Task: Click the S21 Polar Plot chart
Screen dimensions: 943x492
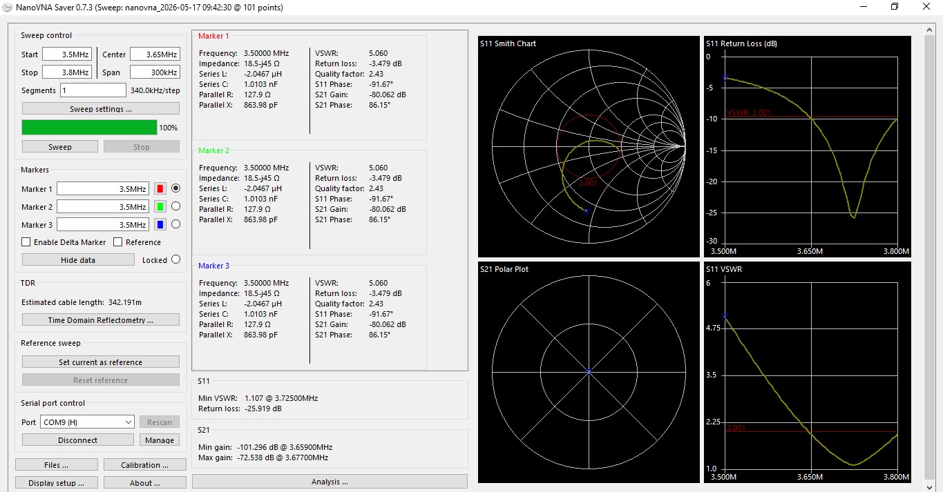Action: pyautogui.click(x=589, y=372)
